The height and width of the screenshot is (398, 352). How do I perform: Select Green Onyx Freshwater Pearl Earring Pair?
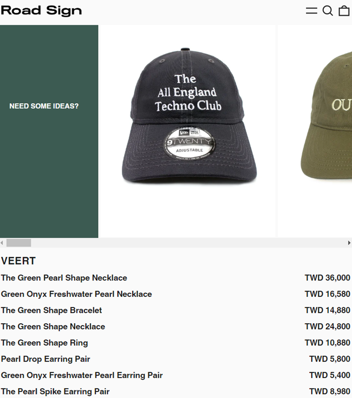82,375
